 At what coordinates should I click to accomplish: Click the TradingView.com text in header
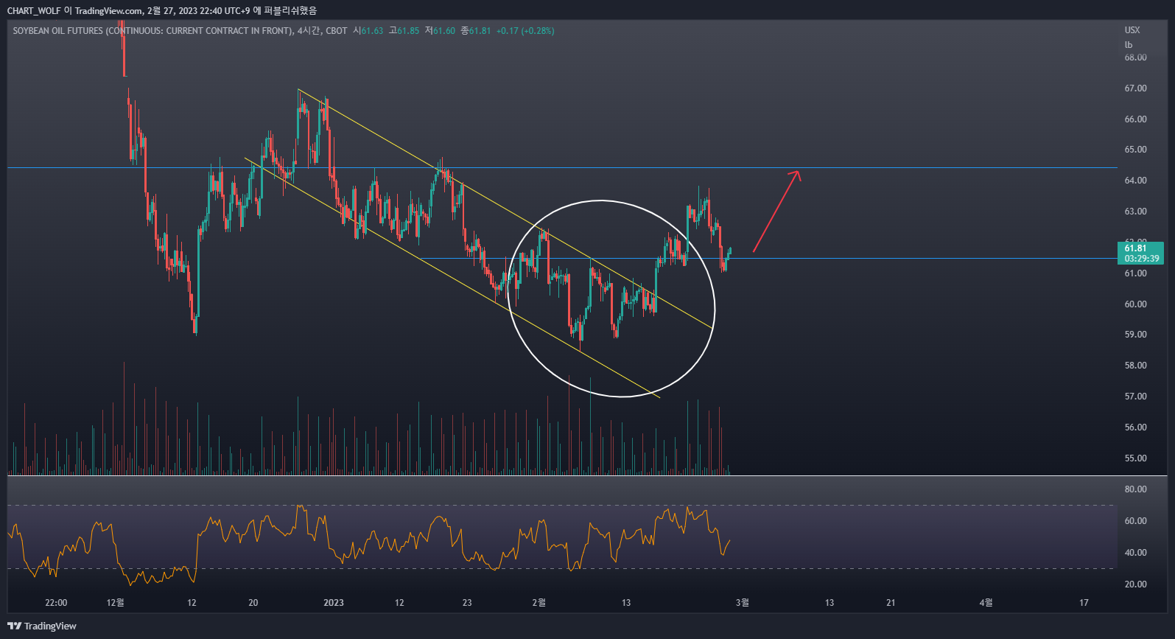(109, 10)
